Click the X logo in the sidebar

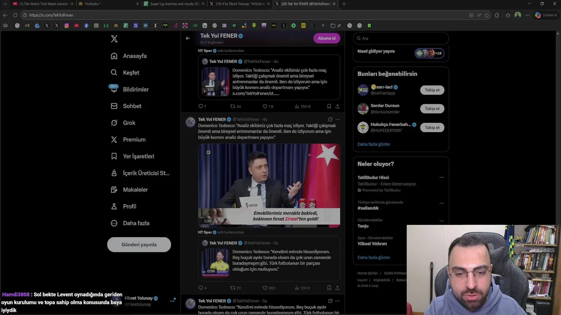pyautogui.click(x=114, y=38)
